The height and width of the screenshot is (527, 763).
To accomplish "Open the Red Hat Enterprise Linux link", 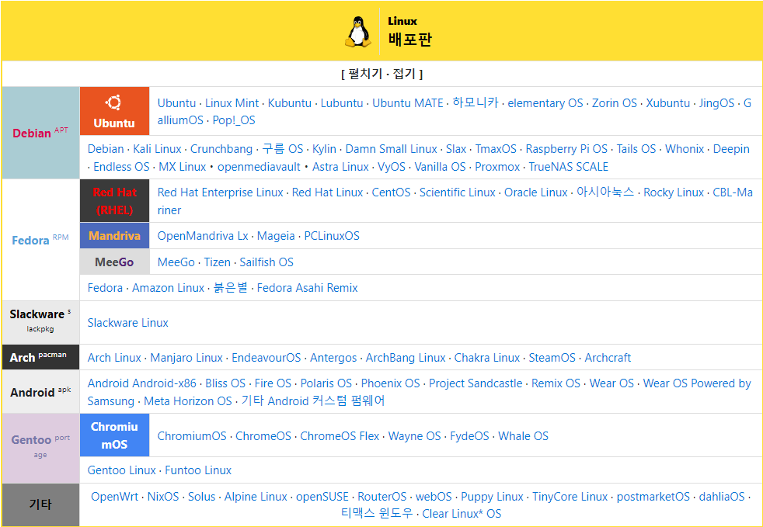I will click(x=220, y=192).
